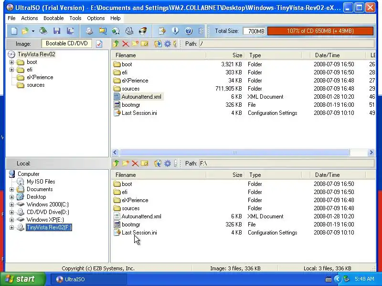Click the 107% of CD 650MB capacity bar
The height and width of the screenshot is (286, 382).
coord(320,31)
